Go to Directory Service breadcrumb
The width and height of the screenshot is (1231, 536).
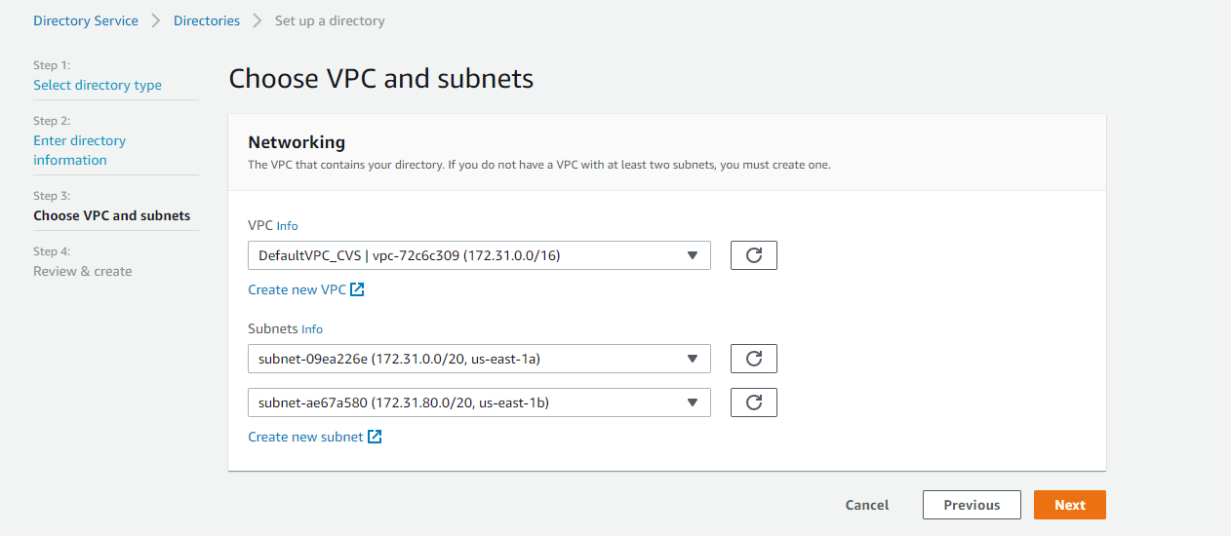86,20
